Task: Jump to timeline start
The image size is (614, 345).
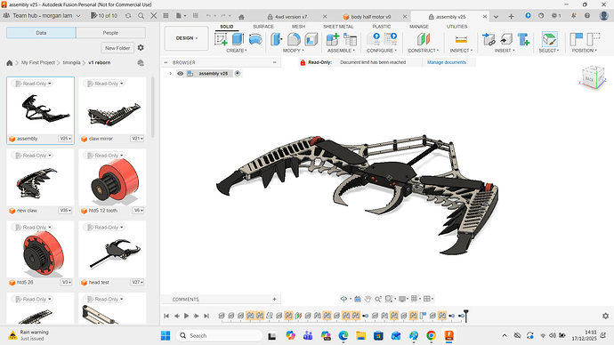Action: 166,316
